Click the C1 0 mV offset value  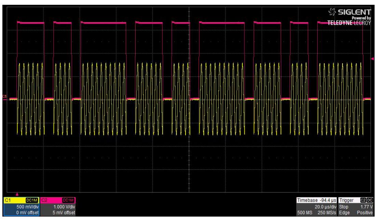click(28, 212)
